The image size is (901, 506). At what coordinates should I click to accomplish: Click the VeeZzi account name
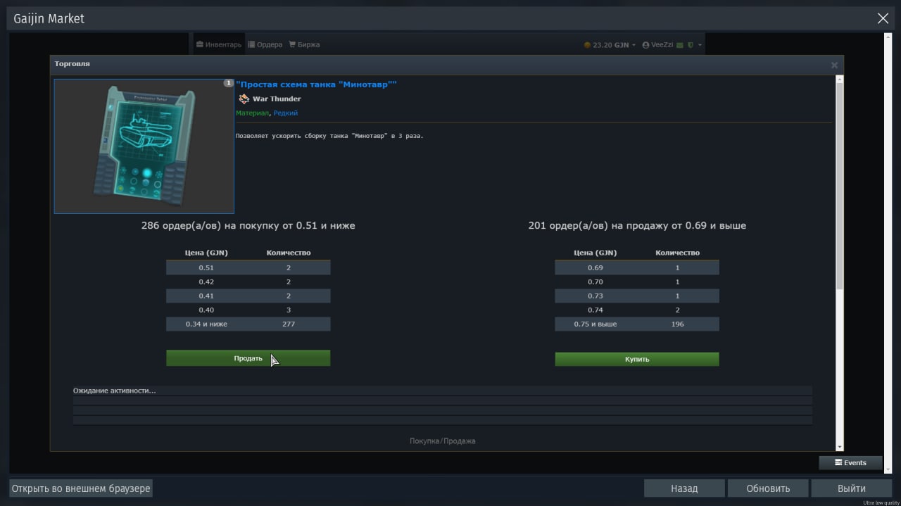[x=662, y=45]
